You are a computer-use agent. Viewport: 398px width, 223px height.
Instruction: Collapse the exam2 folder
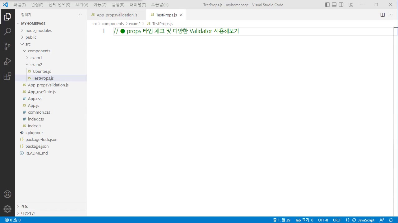point(36,64)
